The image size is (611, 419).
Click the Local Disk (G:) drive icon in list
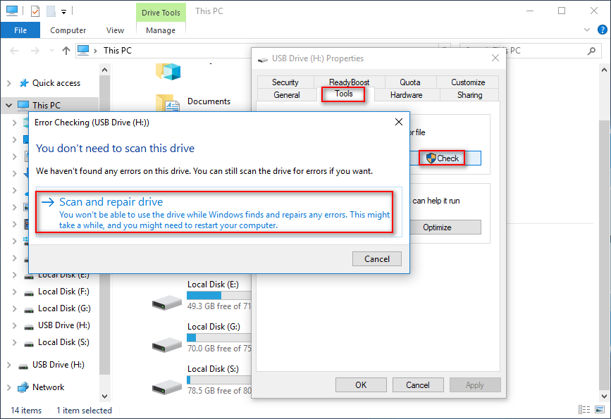[167, 344]
